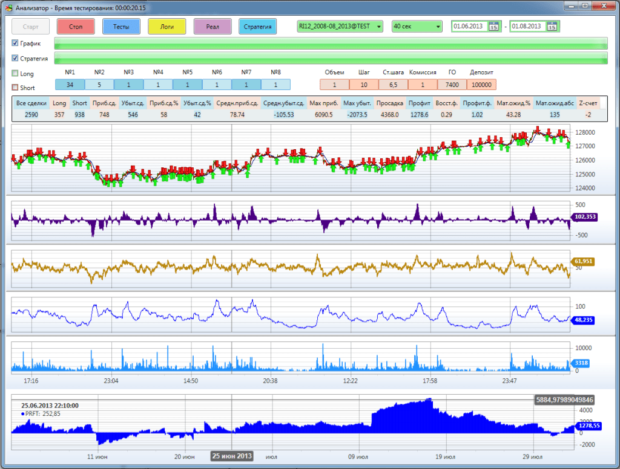This screenshot has height=469, width=620.
Task: Select parameter №7 value field
Action: click(246, 85)
